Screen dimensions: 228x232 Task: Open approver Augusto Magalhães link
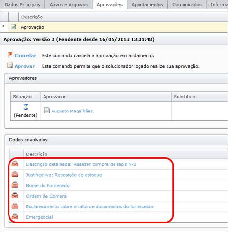(72, 111)
